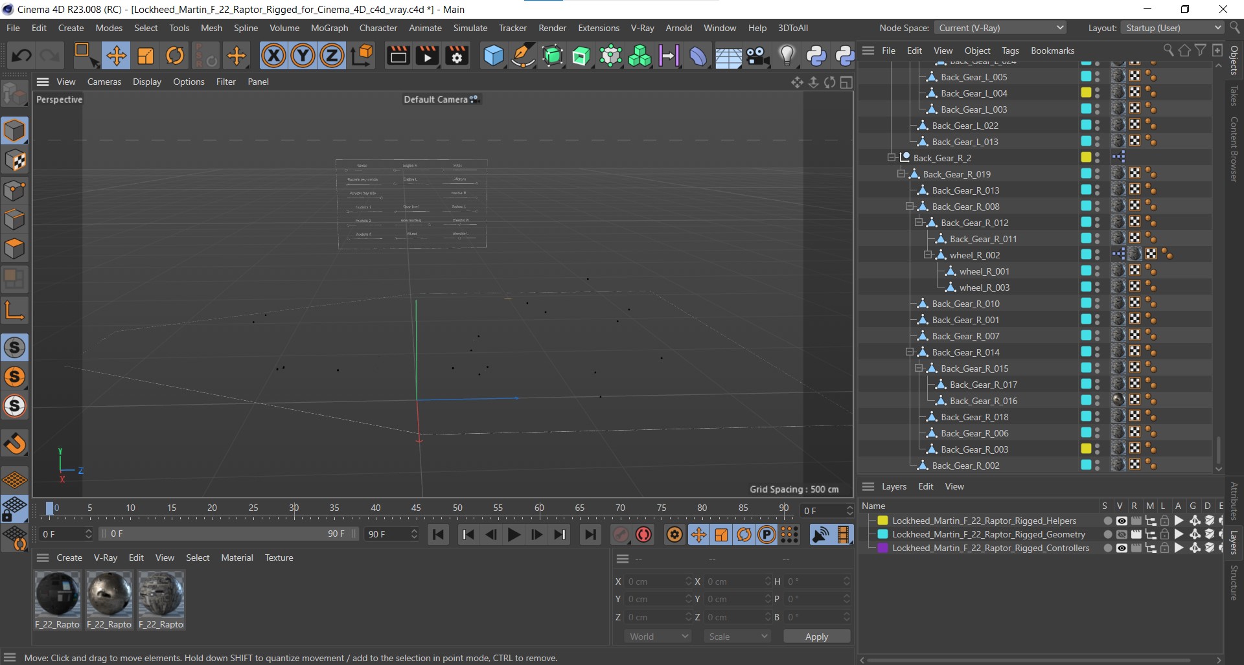Collapse the Back_Gear_R_012 node
Screen dimensions: 1244x665
click(x=919, y=222)
